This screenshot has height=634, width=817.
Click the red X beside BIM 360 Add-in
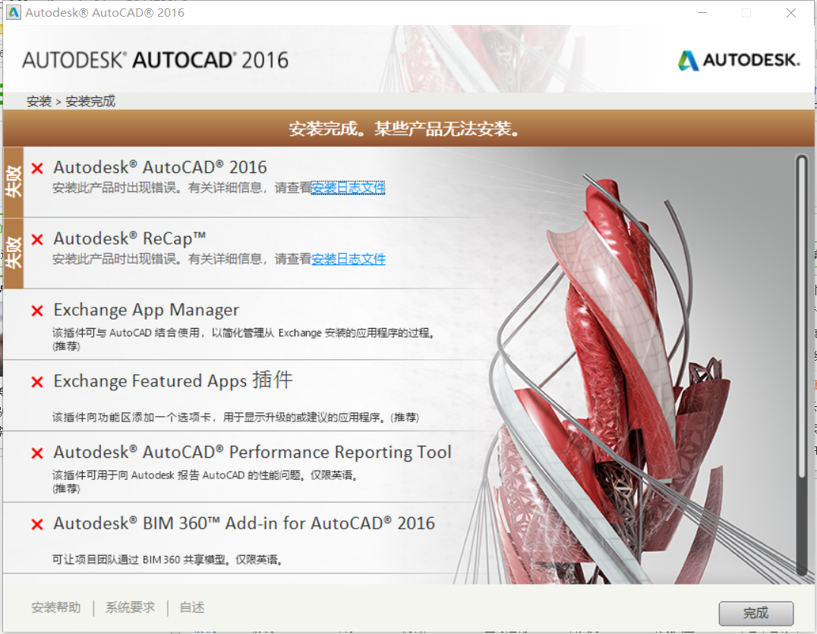[36, 522]
